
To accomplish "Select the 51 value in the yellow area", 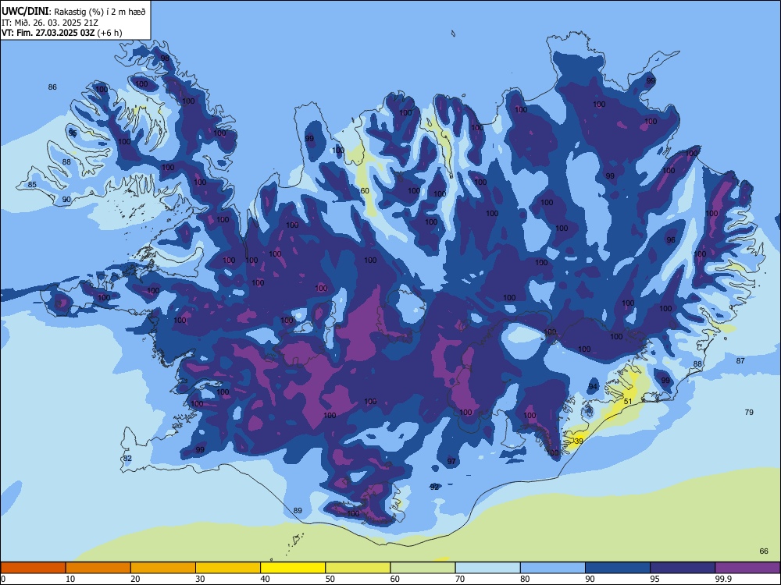I will [x=628, y=402].
